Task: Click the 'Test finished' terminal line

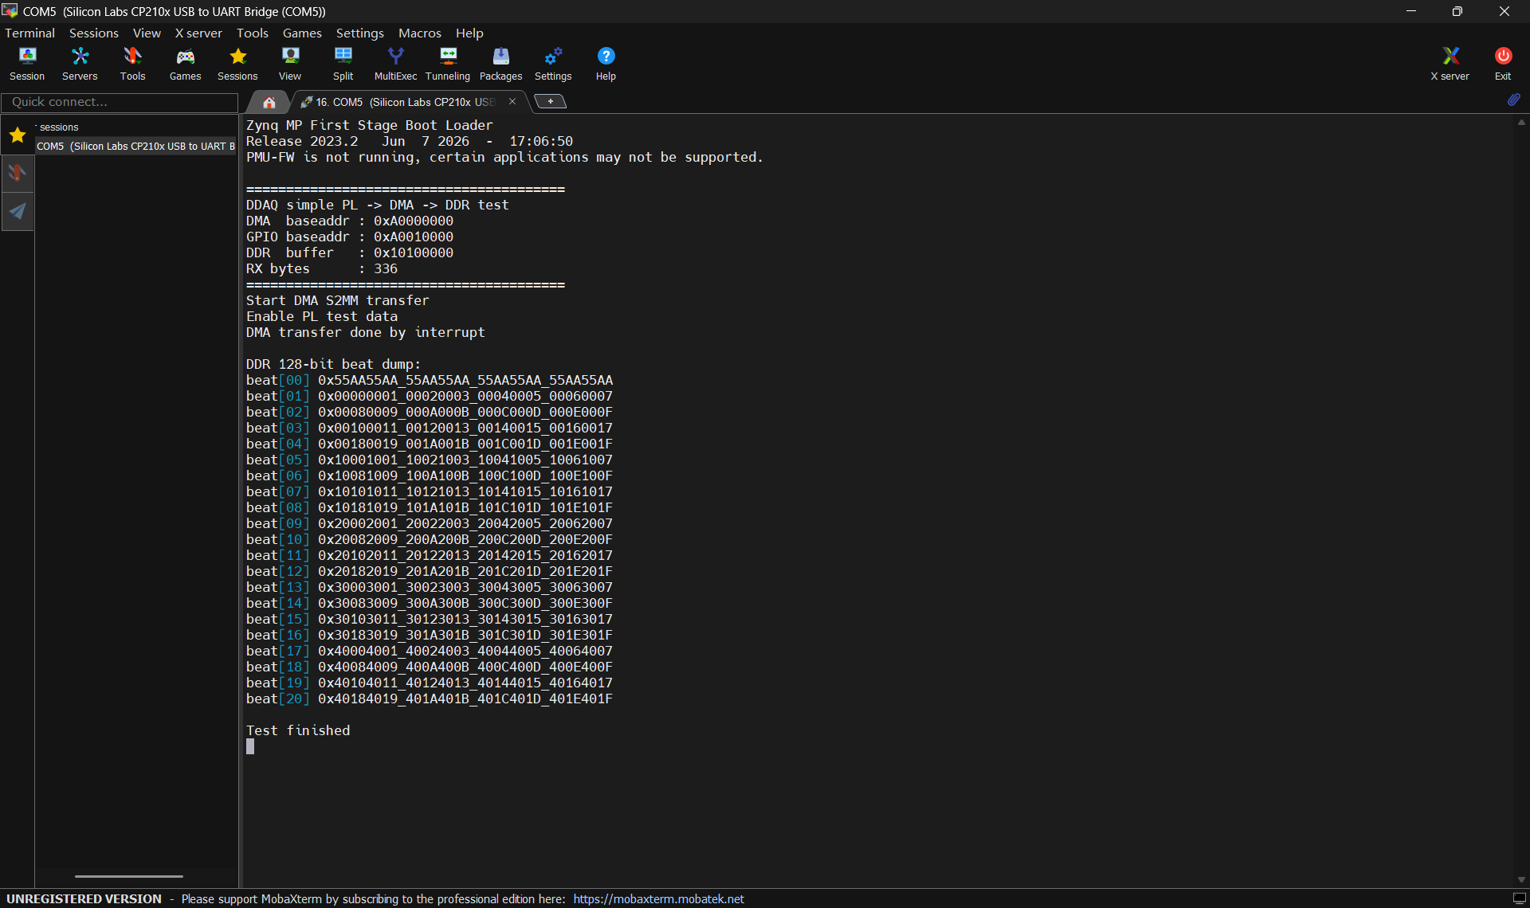Action: coord(298,730)
